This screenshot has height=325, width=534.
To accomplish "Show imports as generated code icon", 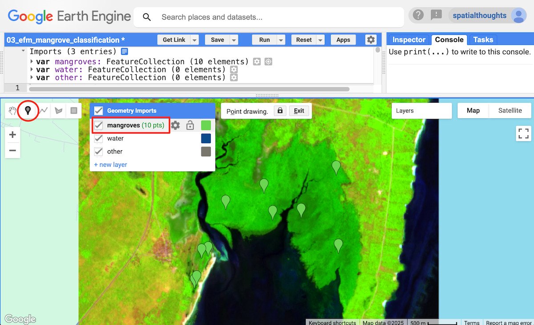I will (x=124, y=52).
